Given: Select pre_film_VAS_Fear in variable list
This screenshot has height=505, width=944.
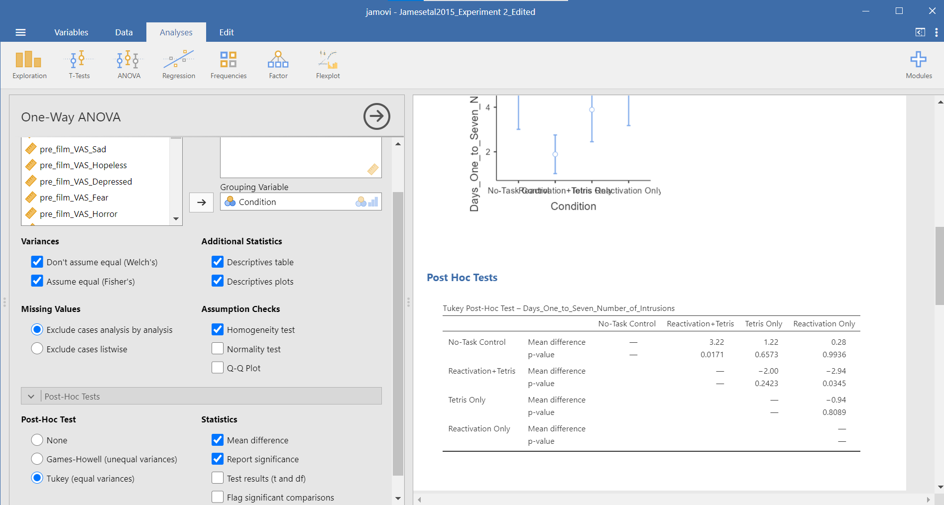Looking at the screenshot, I should (x=74, y=198).
